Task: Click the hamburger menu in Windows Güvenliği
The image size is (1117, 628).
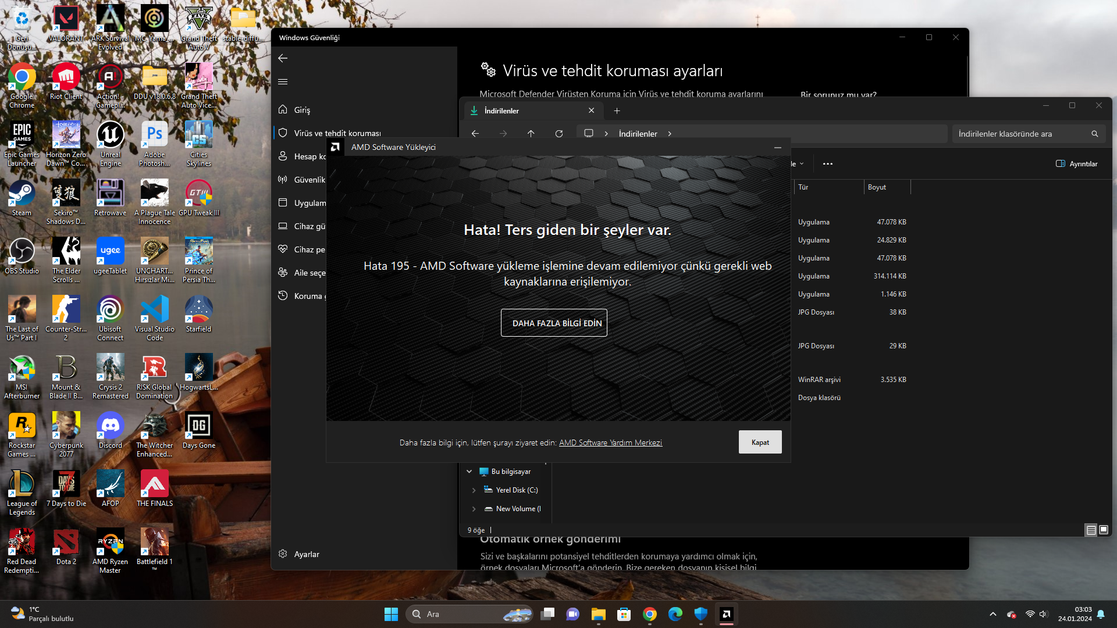Action: [283, 81]
